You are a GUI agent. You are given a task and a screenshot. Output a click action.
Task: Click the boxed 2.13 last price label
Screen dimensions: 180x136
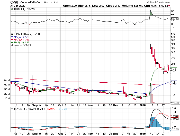tap(174, 69)
